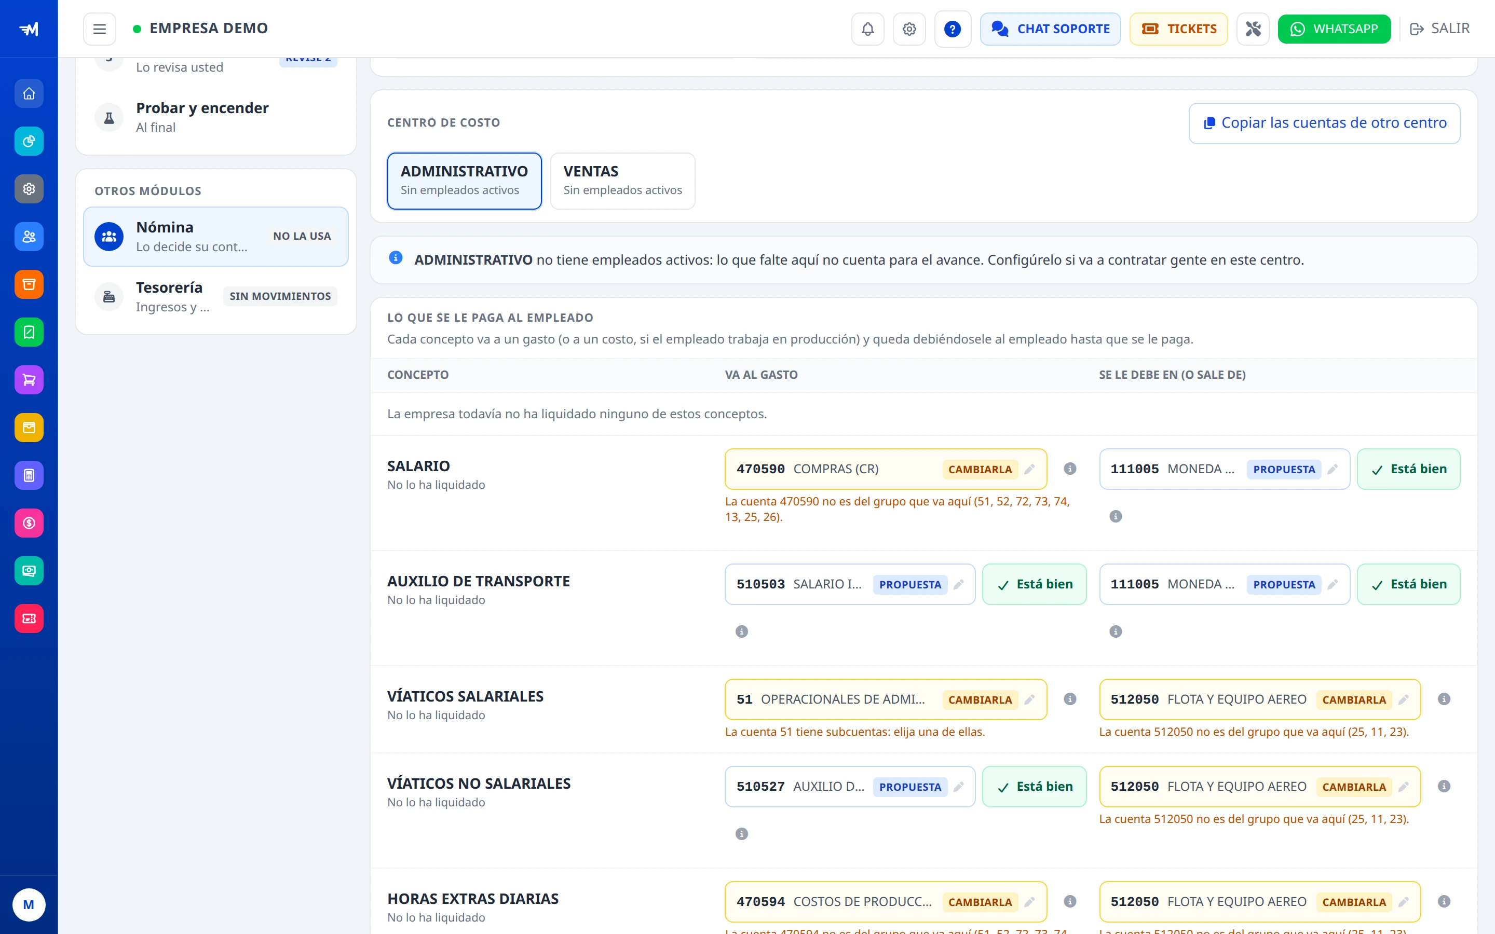This screenshot has width=1495, height=934.
Task: Open the Probar y encender step
Action: click(215, 117)
